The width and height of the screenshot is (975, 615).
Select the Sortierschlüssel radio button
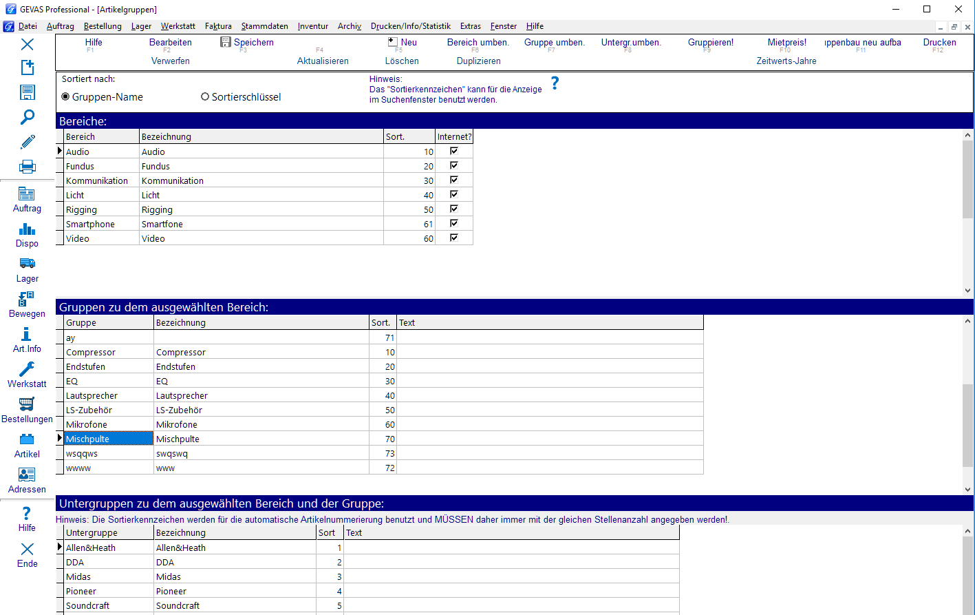[205, 97]
